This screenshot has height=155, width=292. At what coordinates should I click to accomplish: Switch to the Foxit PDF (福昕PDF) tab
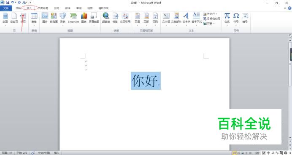pos(103,8)
